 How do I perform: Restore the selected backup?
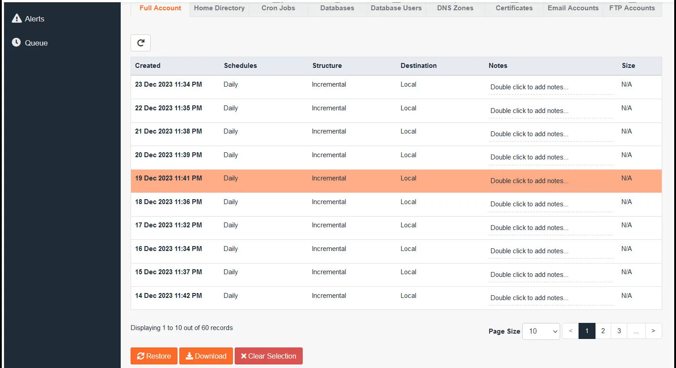(154, 356)
